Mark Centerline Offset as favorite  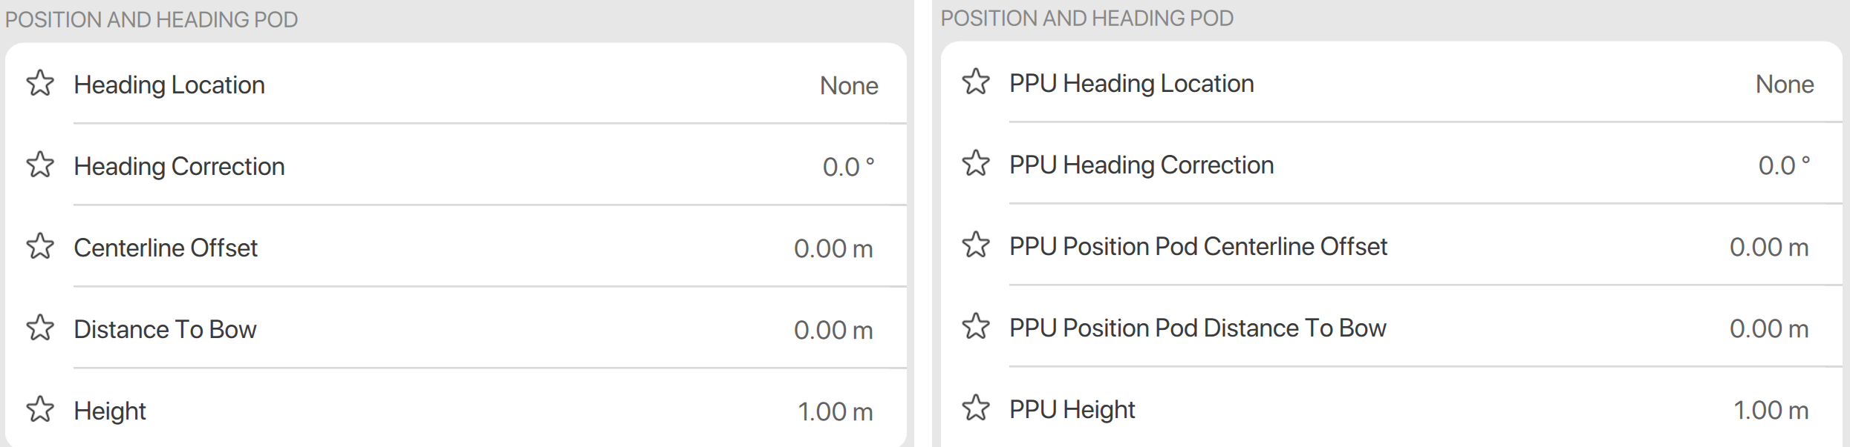tap(40, 247)
